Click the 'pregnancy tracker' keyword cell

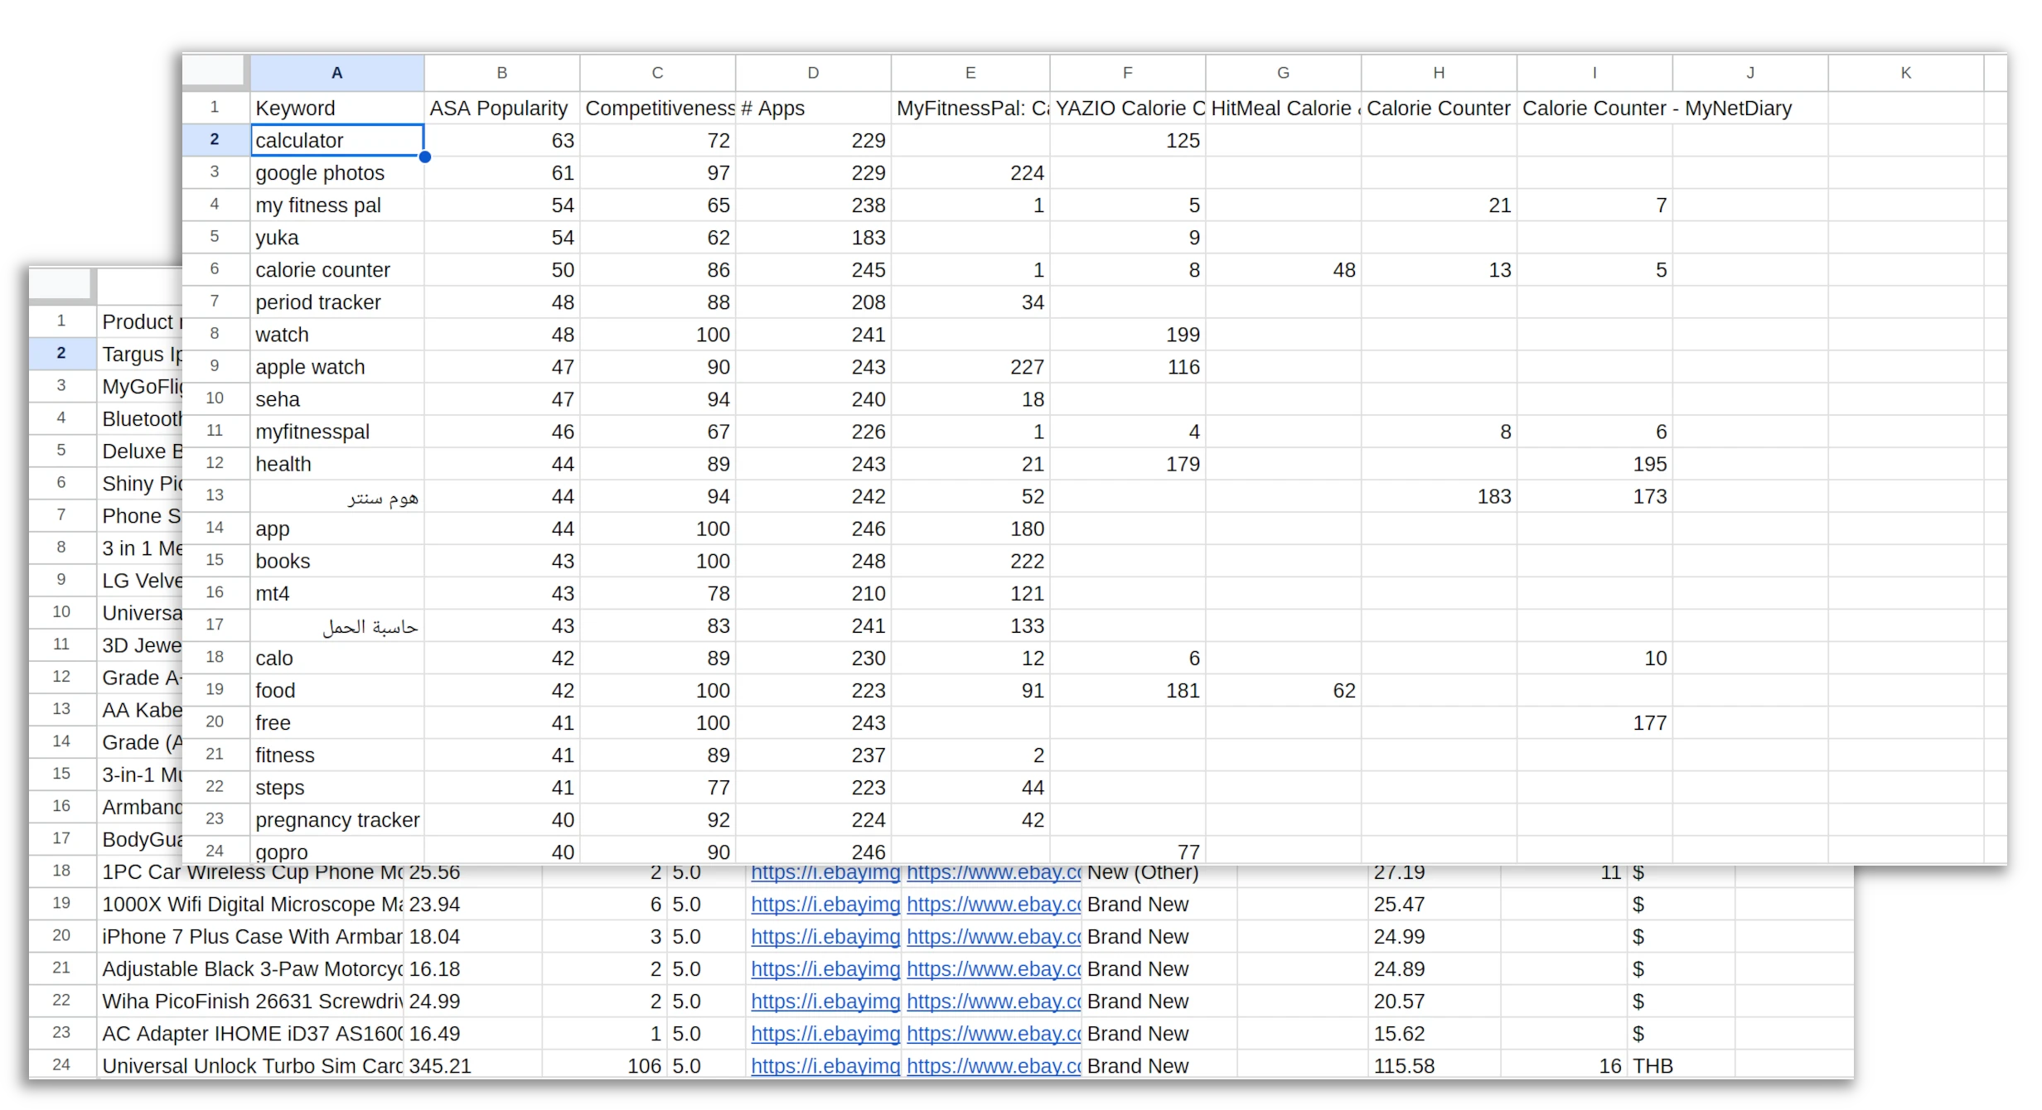[x=336, y=819]
